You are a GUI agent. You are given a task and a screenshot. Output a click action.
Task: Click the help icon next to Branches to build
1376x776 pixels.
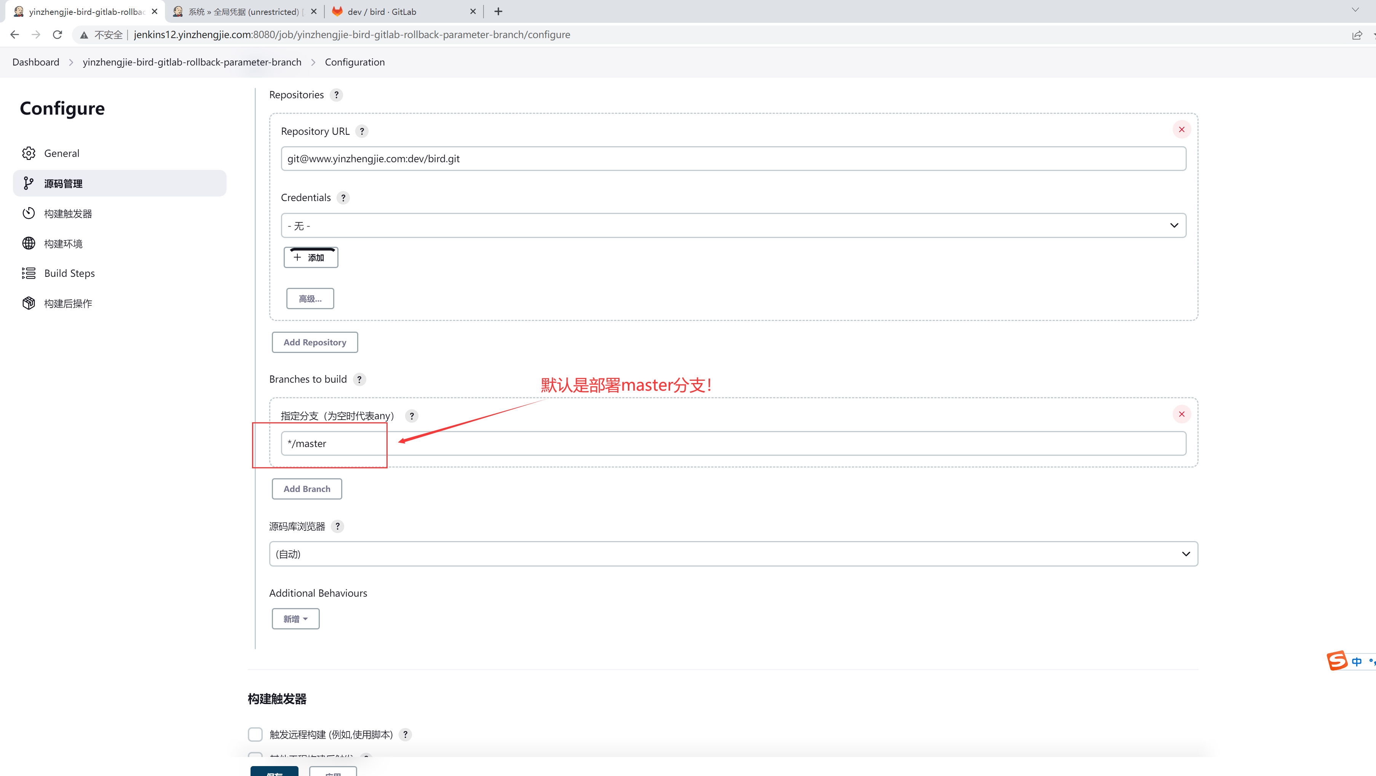click(x=359, y=379)
